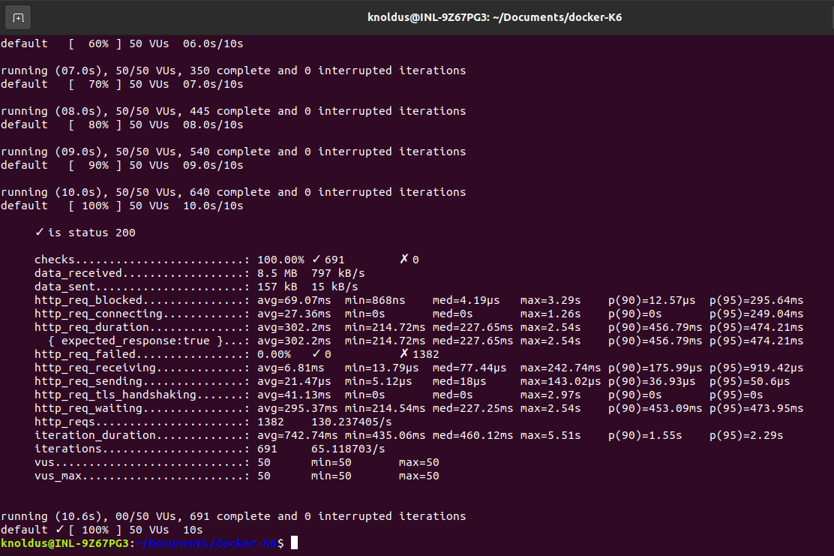
Task: Click the 'running (08.0s)' progress line
Action: pyautogui.click(x=233, y=110)
